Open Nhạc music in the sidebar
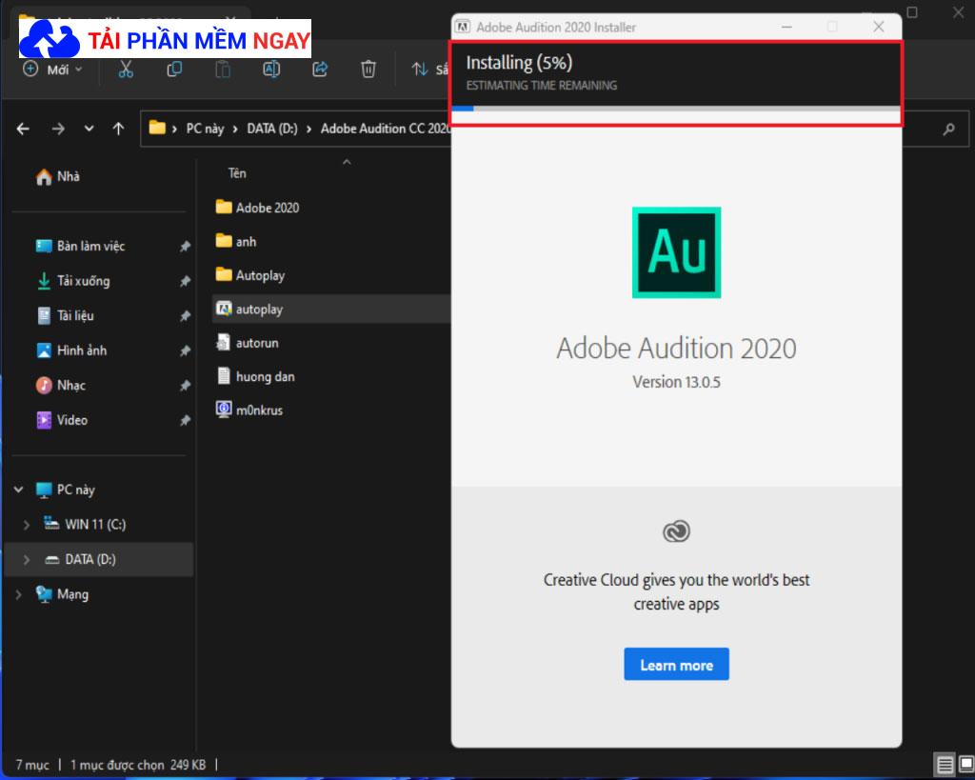The height and width of the screenshot is (780, 975). 70,386
